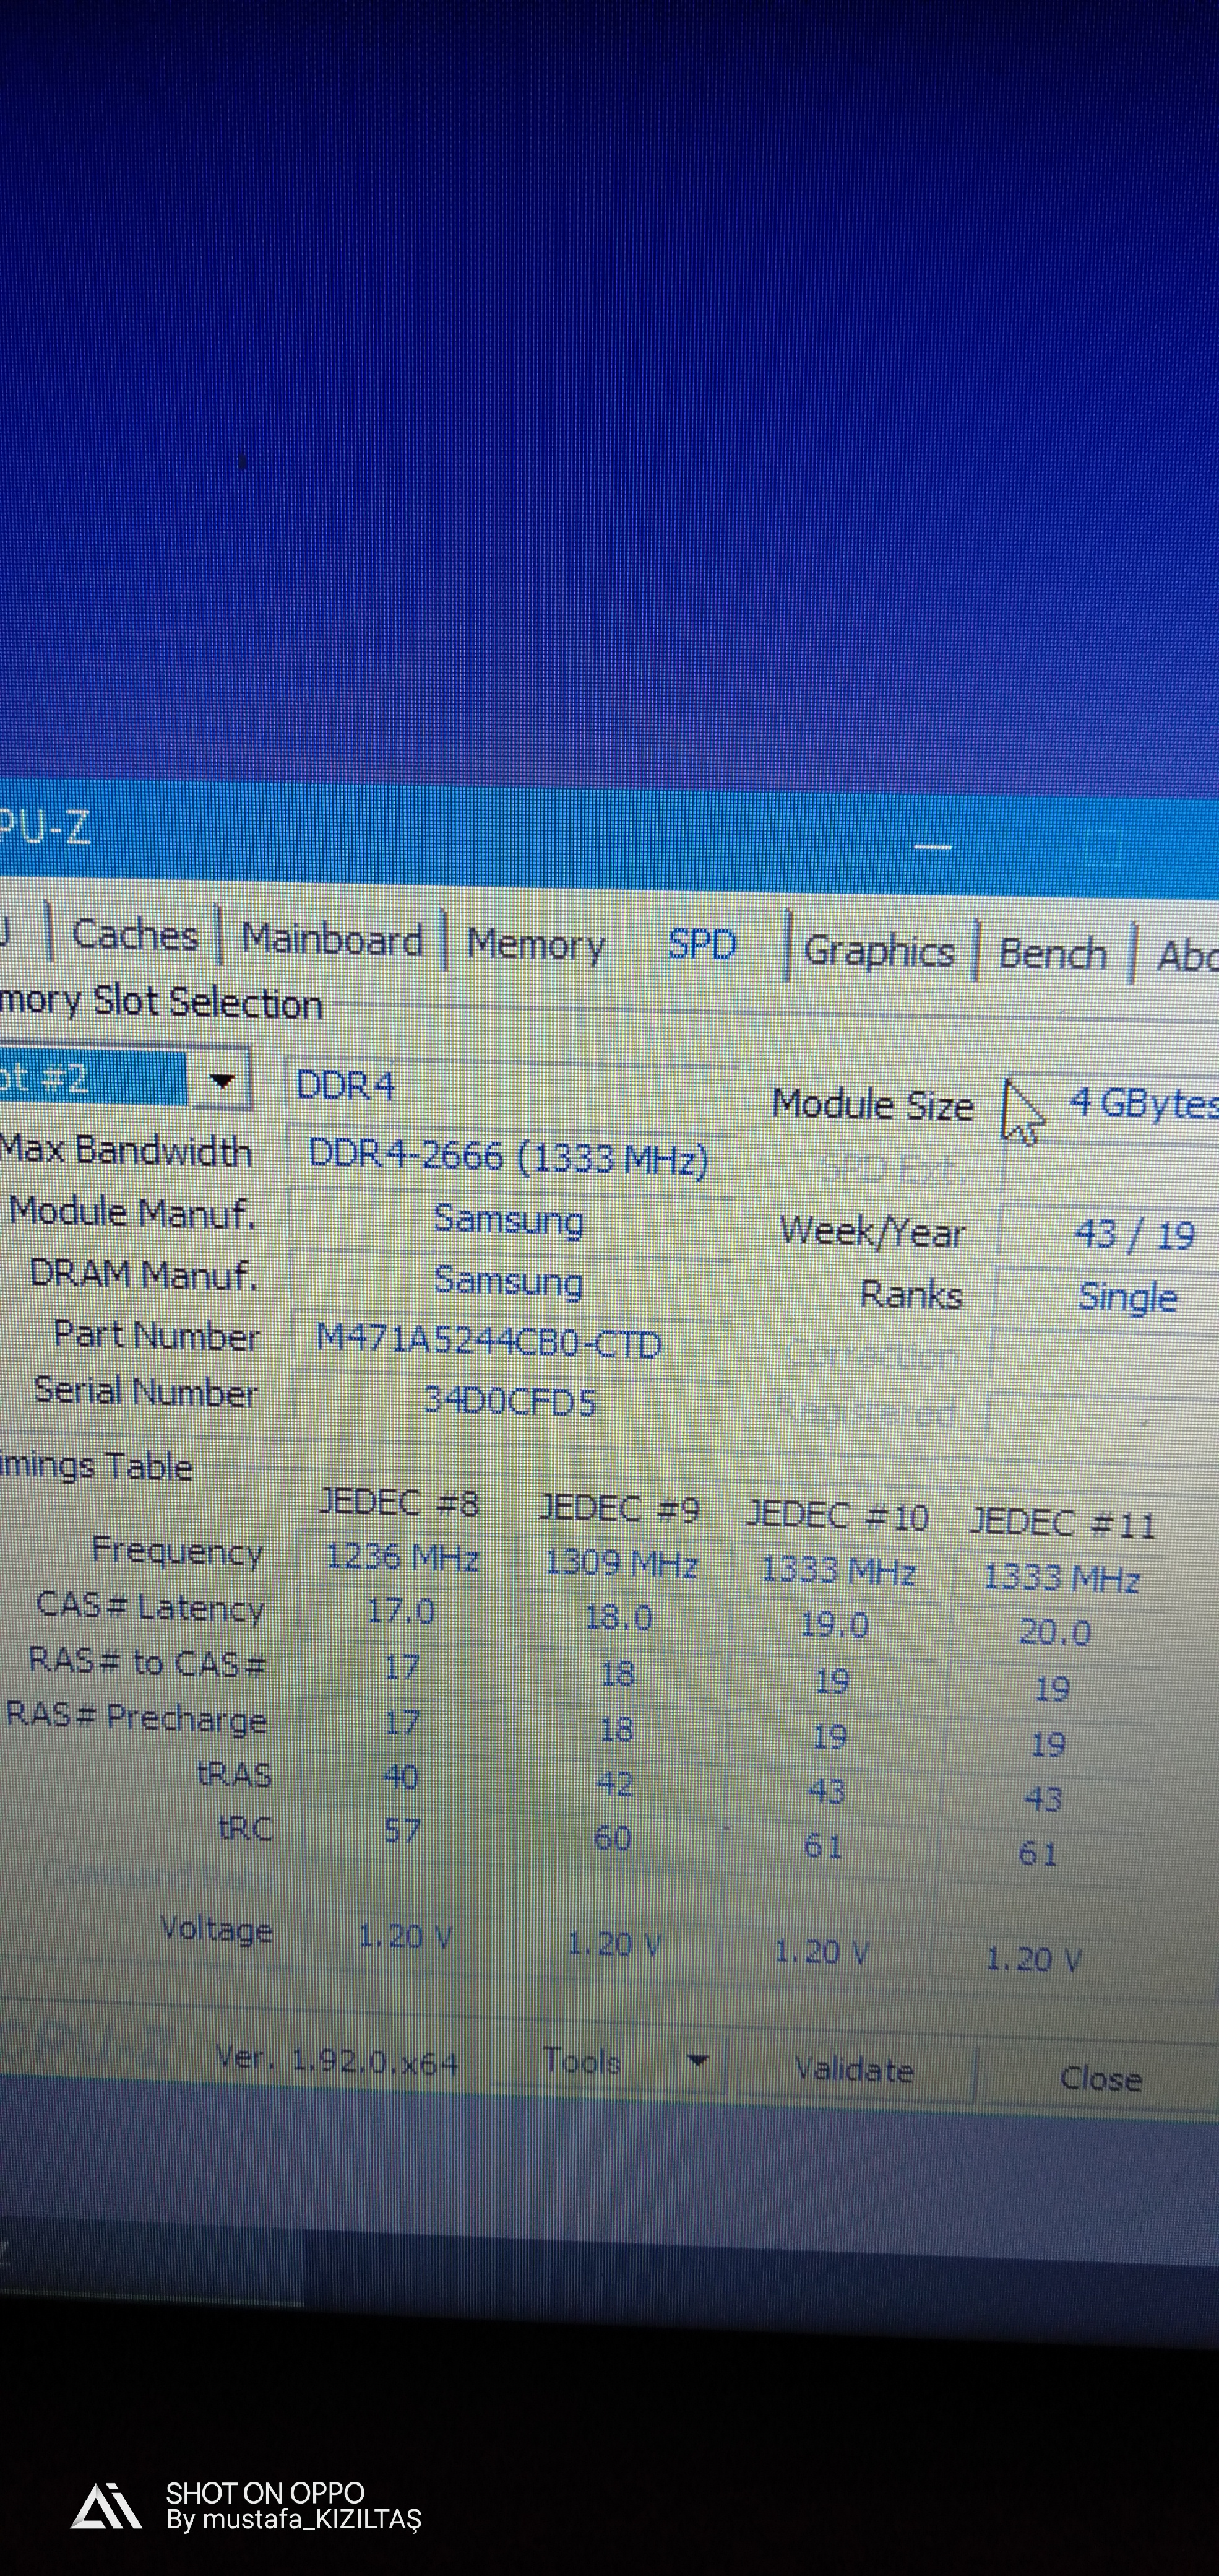The image size is (1219, 2576).
Task: Click the Max Bandwidth label
Action: [126, 1150]
